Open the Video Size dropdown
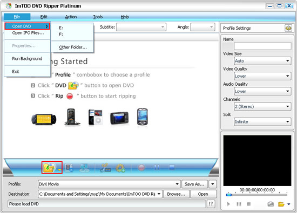The height and width of the screenshot is (213, 297). [262, 61]
